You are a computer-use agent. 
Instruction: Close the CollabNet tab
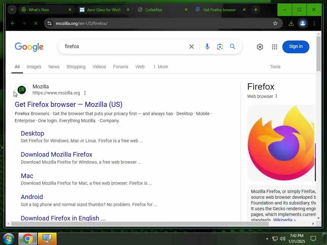pos(186,10)
